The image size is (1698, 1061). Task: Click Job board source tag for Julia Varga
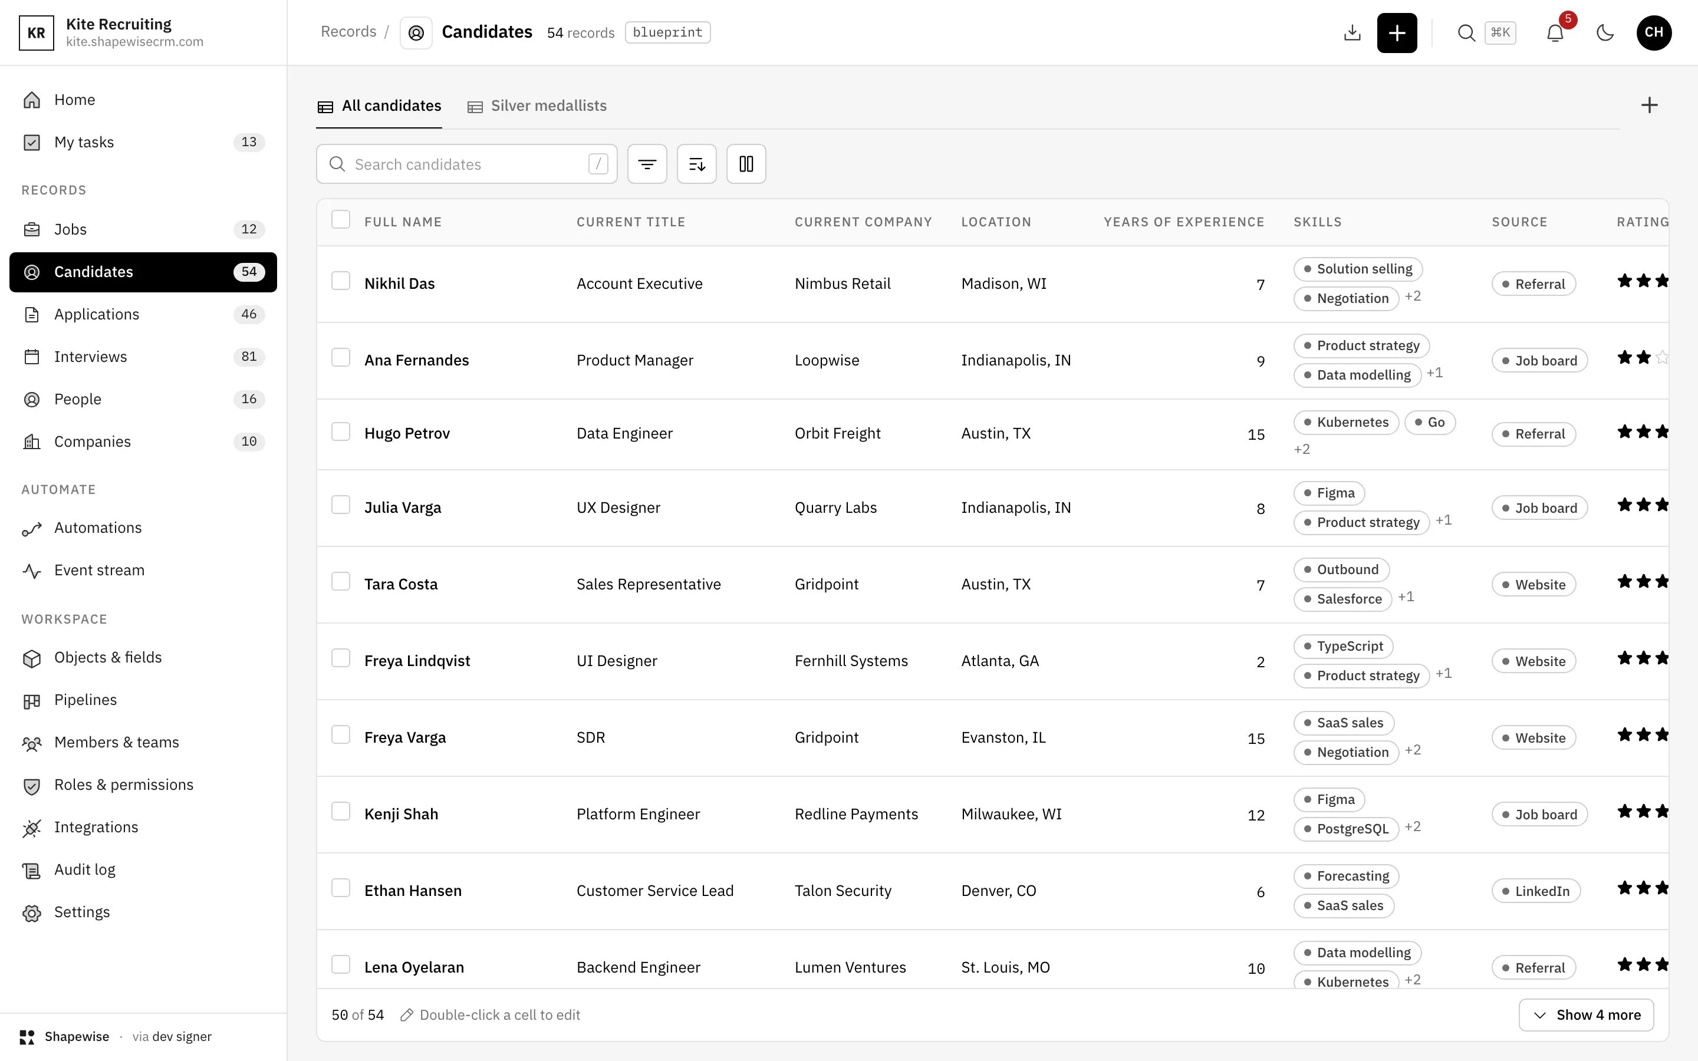click(x=1539, y=508)
